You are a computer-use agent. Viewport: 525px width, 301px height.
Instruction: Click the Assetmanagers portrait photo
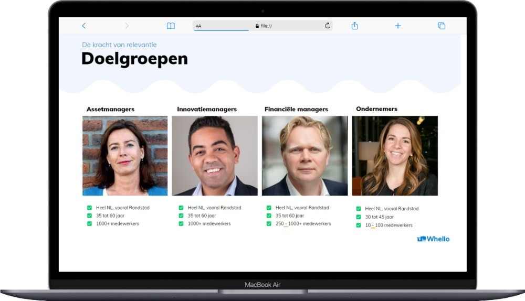point(125,156)
